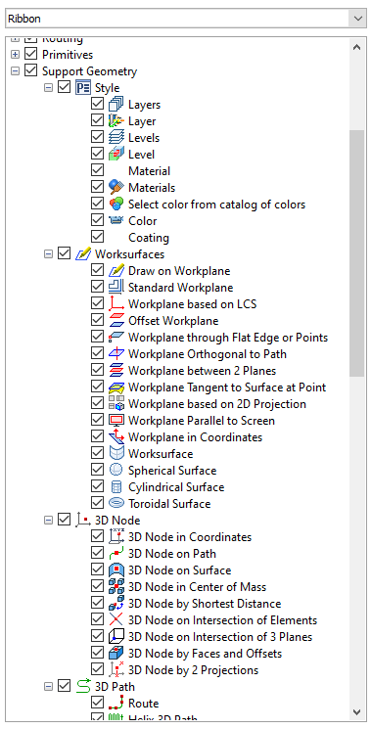
Task: Toggle the Material checkbox
Action: point(97,170)
